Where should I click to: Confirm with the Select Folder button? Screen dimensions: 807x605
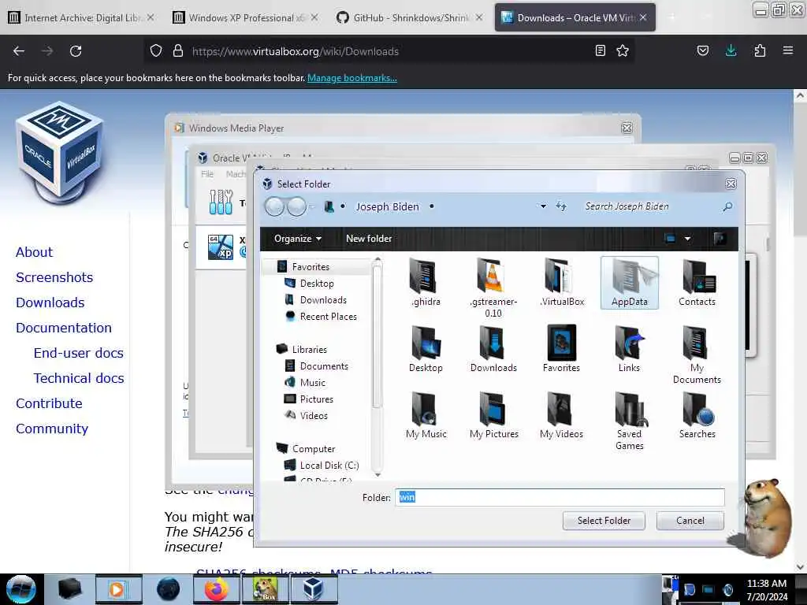click(604, 521)
